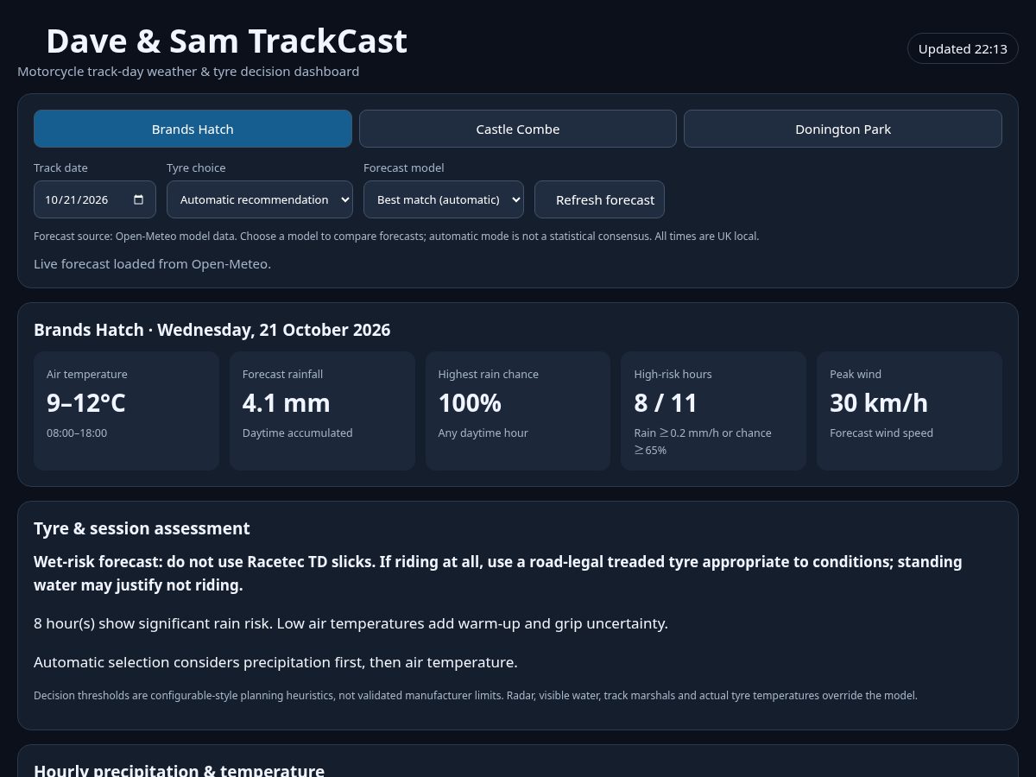Click the 'Forecast wind speed' caption
The image size is (1036, 777).
[881, 433]
